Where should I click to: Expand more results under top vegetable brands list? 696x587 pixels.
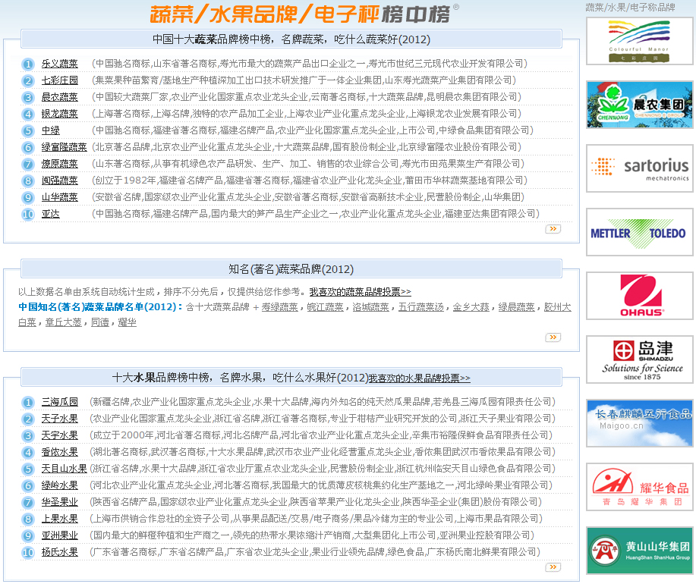553,228
